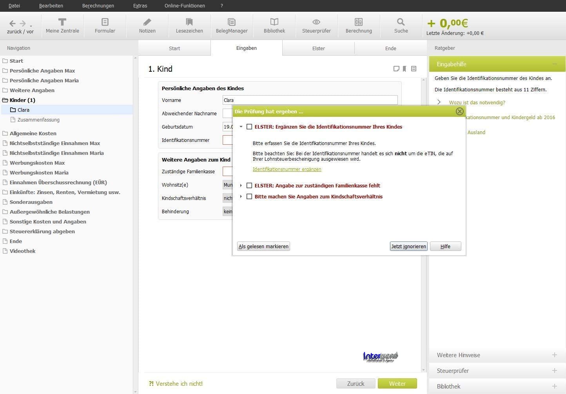The height and width of the screenshot is (394, 566).
Task: Open the Berechnungen menu
Action: [x=98, y=5]
